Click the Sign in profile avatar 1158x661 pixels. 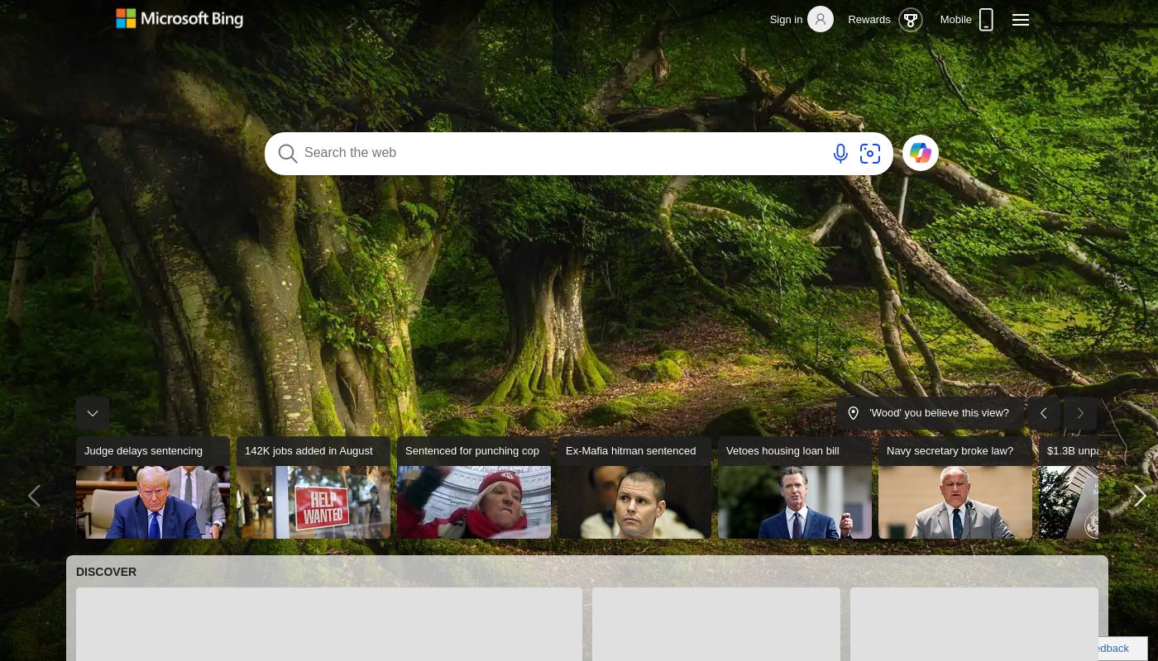click(x=821, y=19)
